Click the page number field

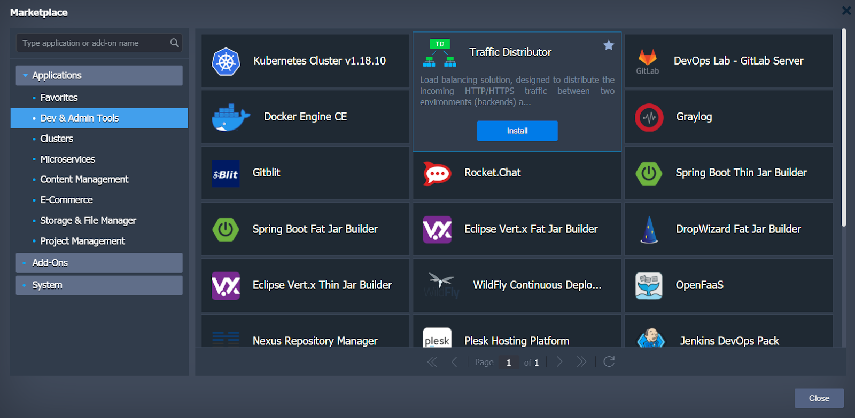click(509, 363)
